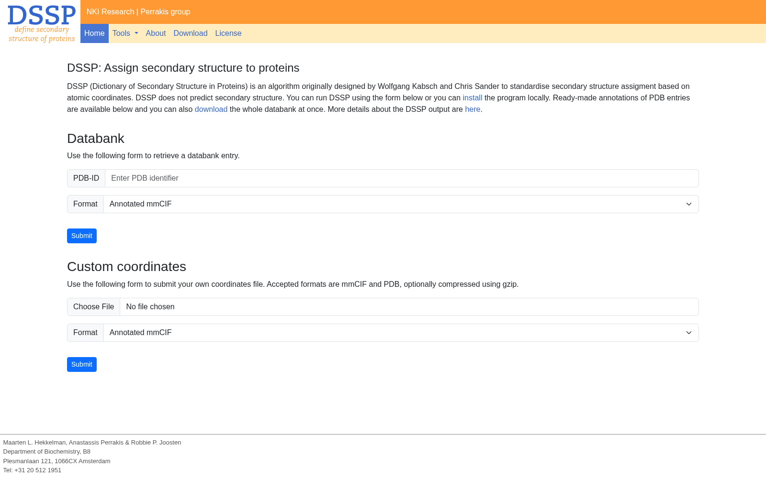Open the License page

click(x=228, y=33)
